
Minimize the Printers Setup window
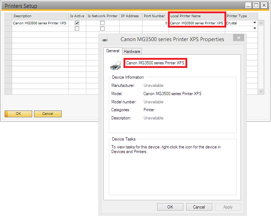[x=248, y=5]
